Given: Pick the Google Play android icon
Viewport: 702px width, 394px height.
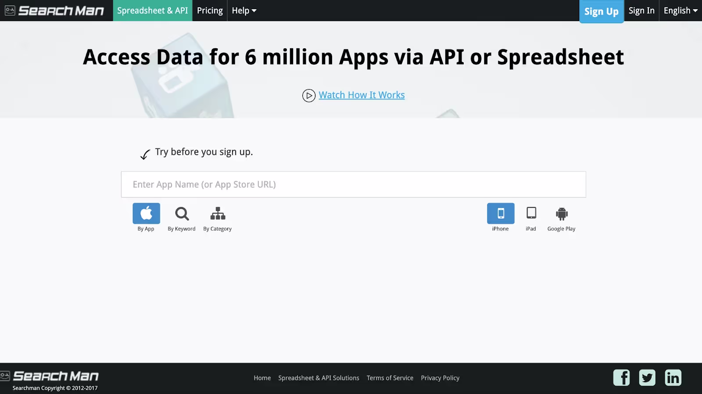Looking at the screenshot, I should click(x=562, y=214).
